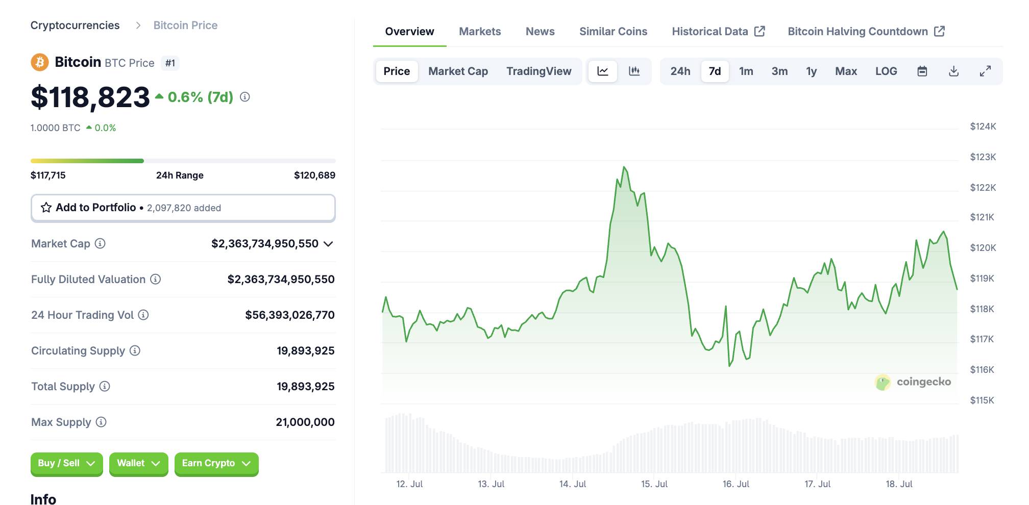
Task: Open the Wallet dropdown
Action: 138,463
